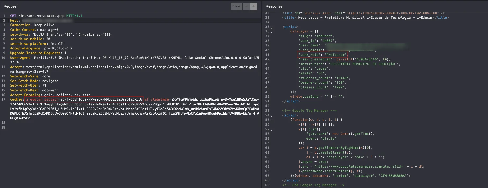Click the 'gtm.start' line in Response

click(340, 134)
